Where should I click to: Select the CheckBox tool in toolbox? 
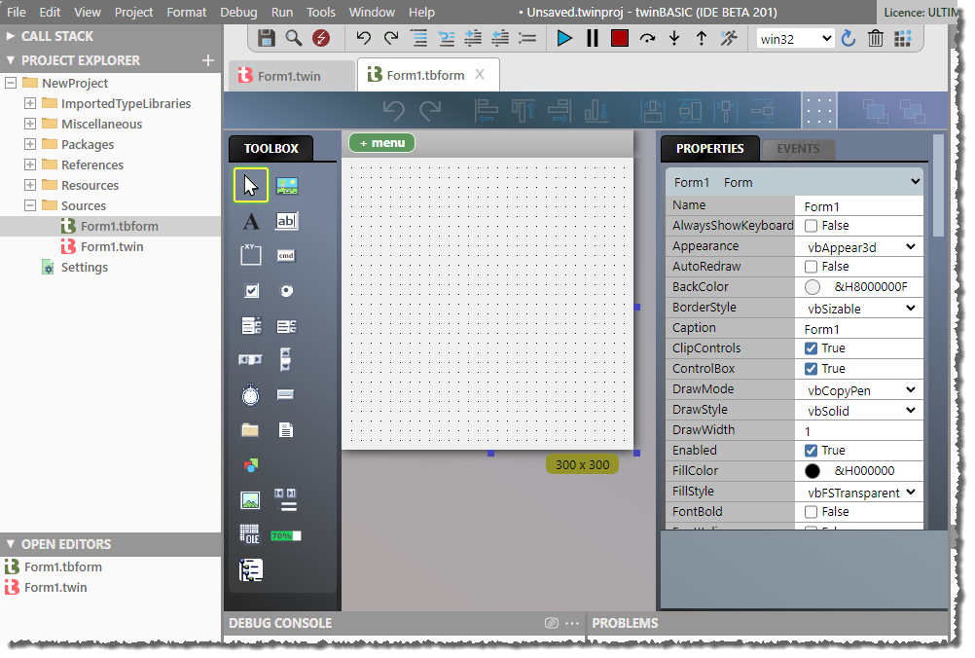251,290
